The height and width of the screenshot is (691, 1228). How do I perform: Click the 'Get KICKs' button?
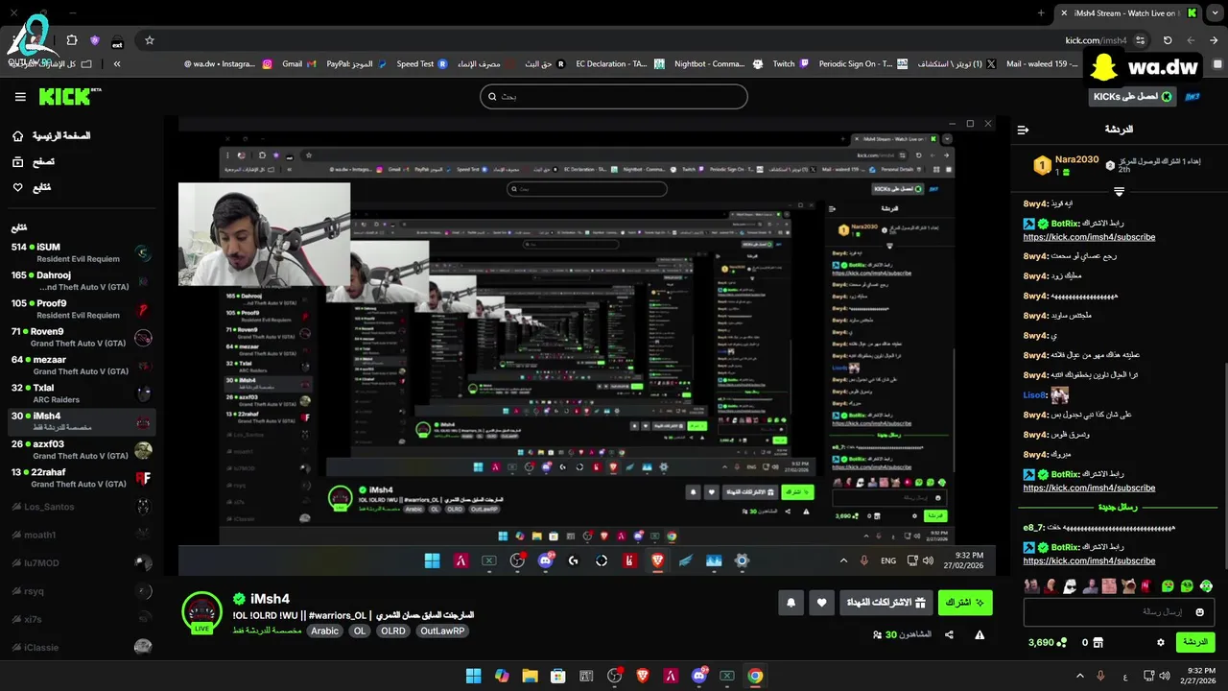1131,97
